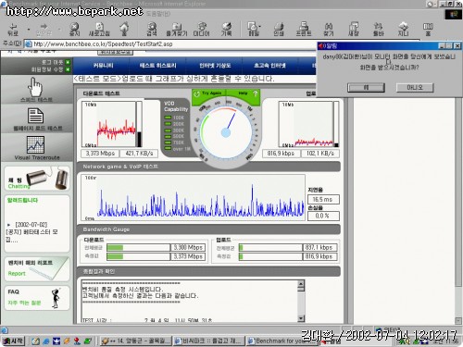Screen dimensions: 463x347
Task: Click the Find (찾기) toolbar icon
Action: pyautogui.click(x=329, y=29)
